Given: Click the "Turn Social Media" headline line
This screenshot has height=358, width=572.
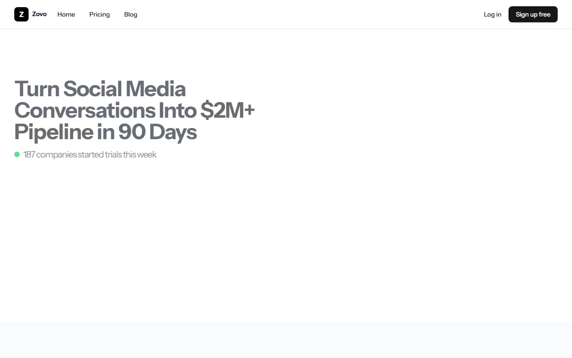Looking at the screenshot, I should tap(100, 89).
